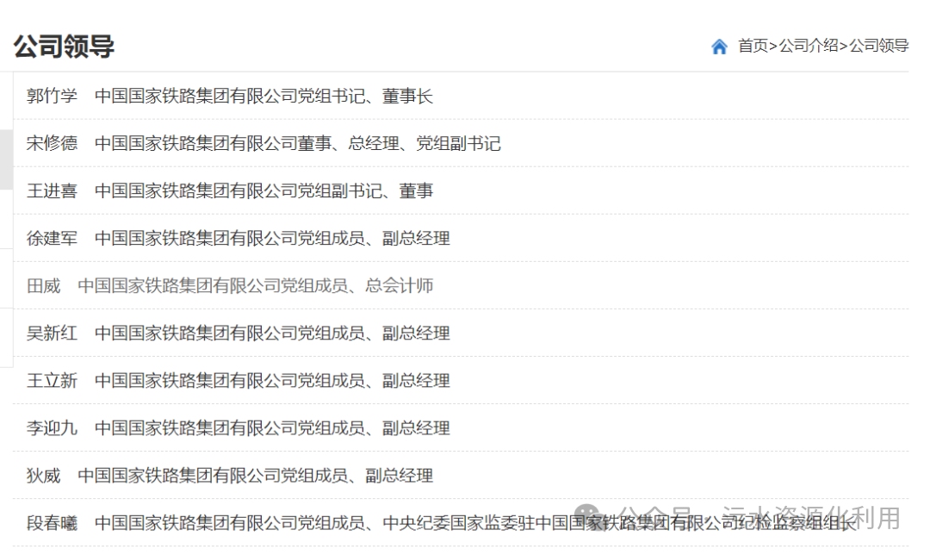Image resolution: width=930 pixels, height=555 pixels.
Task: Select the 田威 总会计师 entry
Action: pyautogui.click(x=230, y=285)
